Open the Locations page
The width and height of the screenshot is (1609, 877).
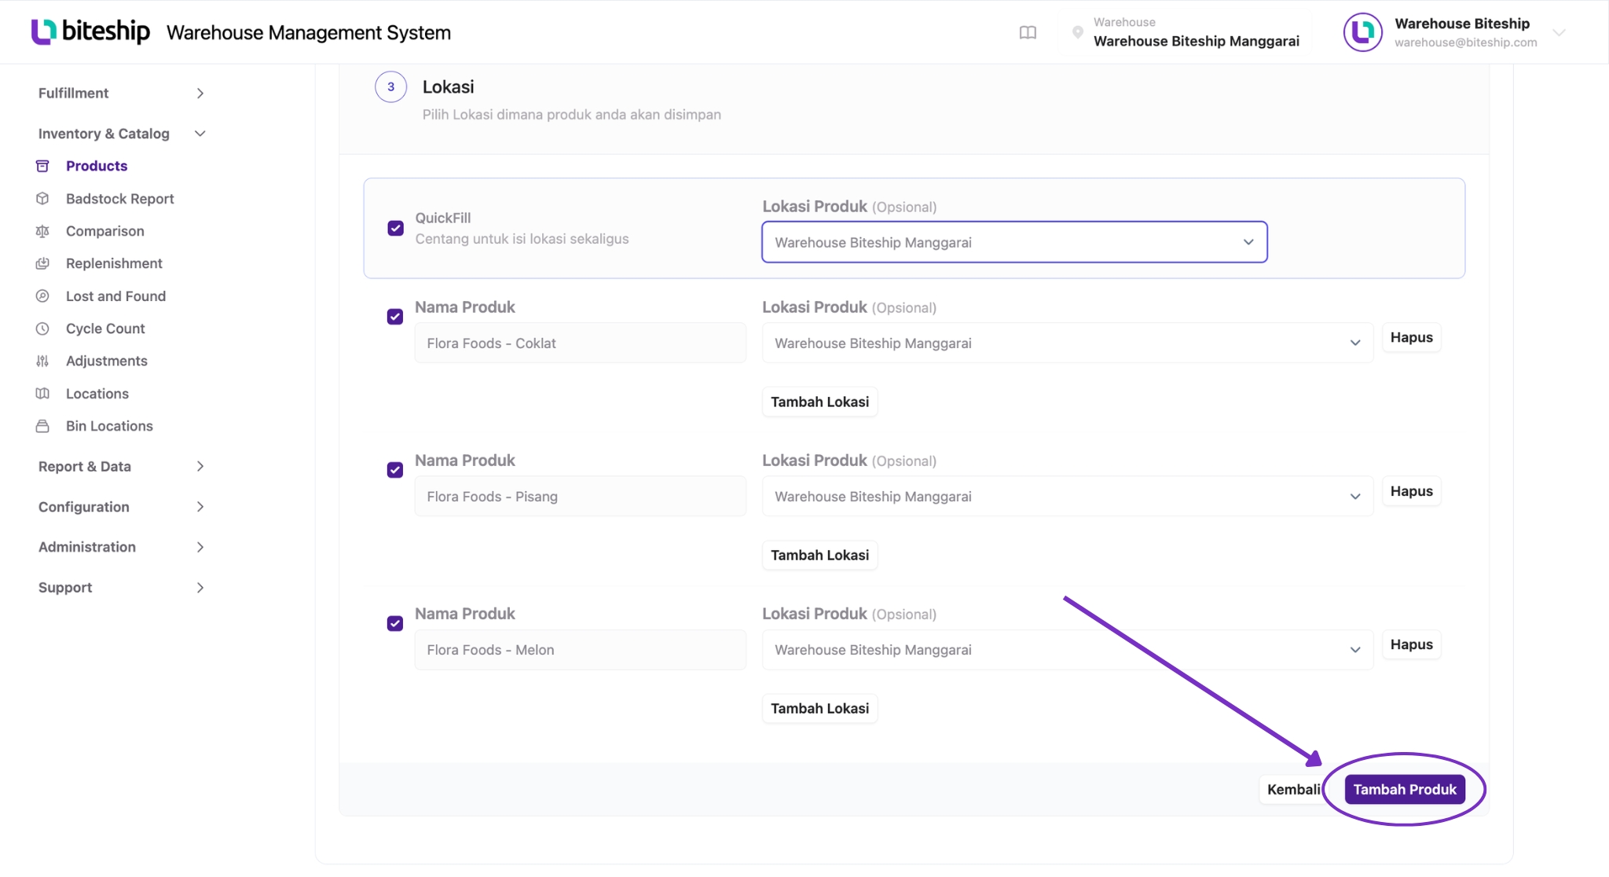(x=97, y=394)
